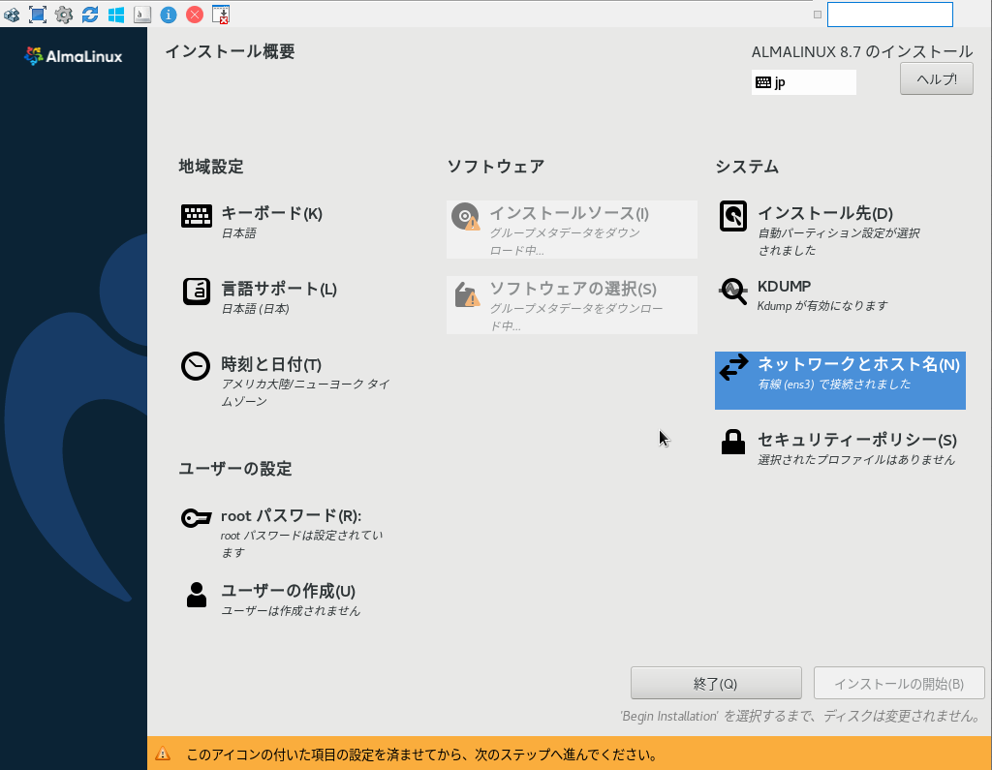Click the AlmaLinux logo

click(74, 56)
